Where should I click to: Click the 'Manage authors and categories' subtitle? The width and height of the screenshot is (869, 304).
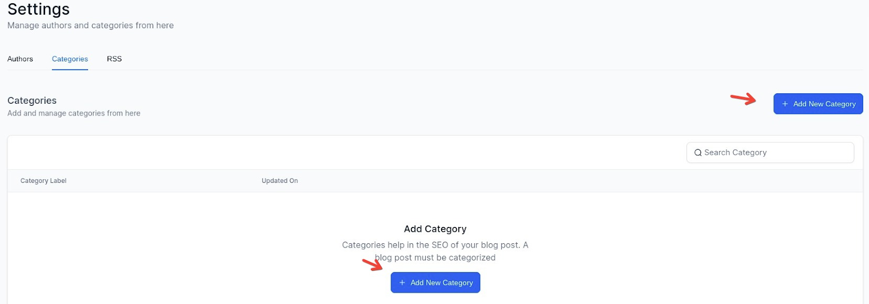tap(91, 26)
